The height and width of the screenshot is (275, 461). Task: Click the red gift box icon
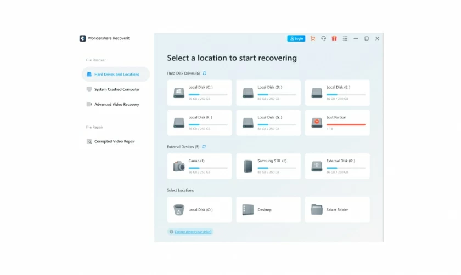pyautogui.click(x=334, y=38)
